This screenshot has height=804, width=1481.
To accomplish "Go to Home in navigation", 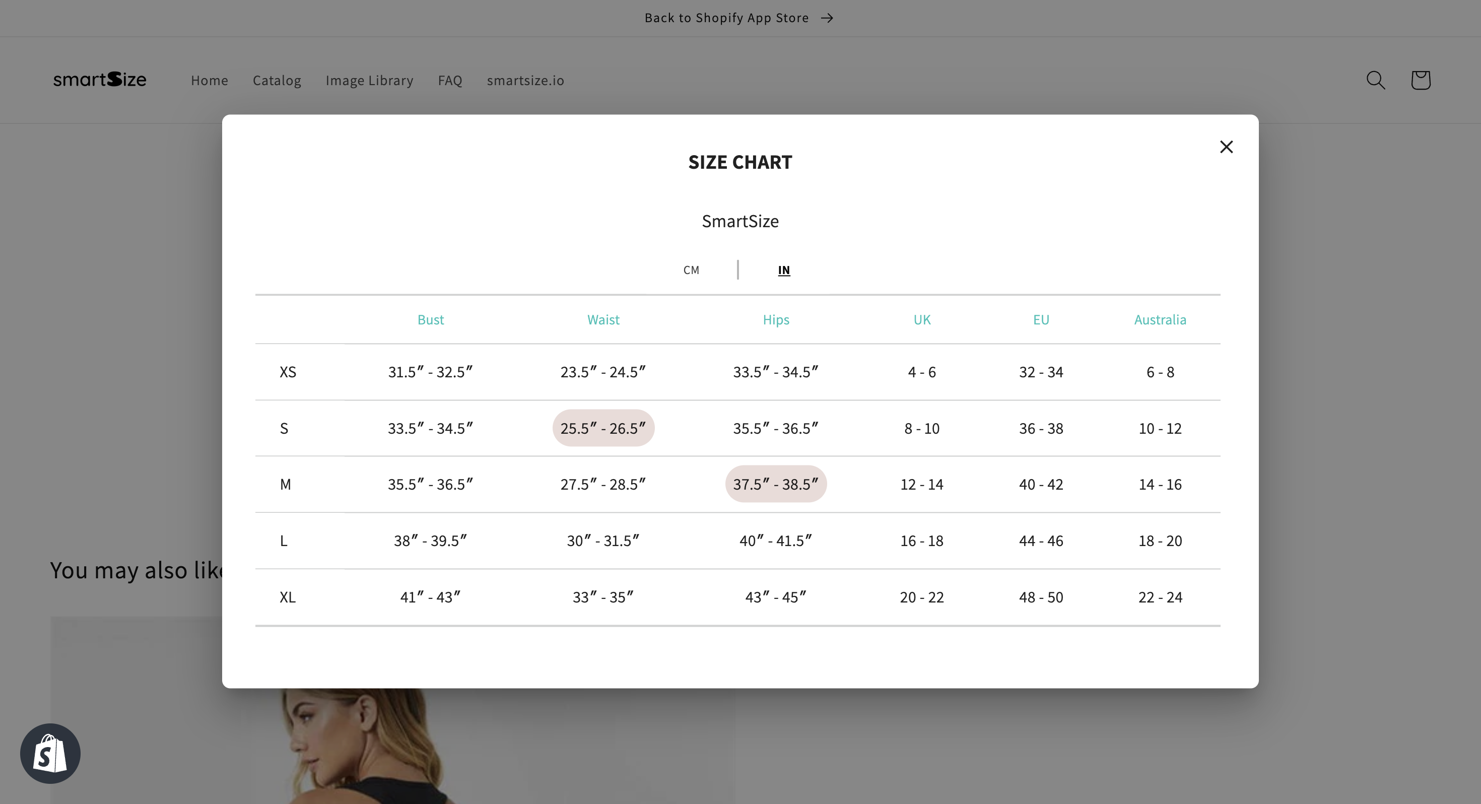I will tap(209, 80).
